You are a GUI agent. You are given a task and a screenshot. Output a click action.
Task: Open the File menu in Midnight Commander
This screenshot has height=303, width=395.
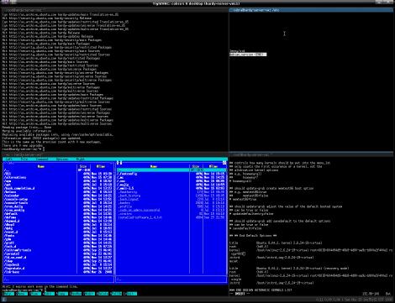click(24, 159)
